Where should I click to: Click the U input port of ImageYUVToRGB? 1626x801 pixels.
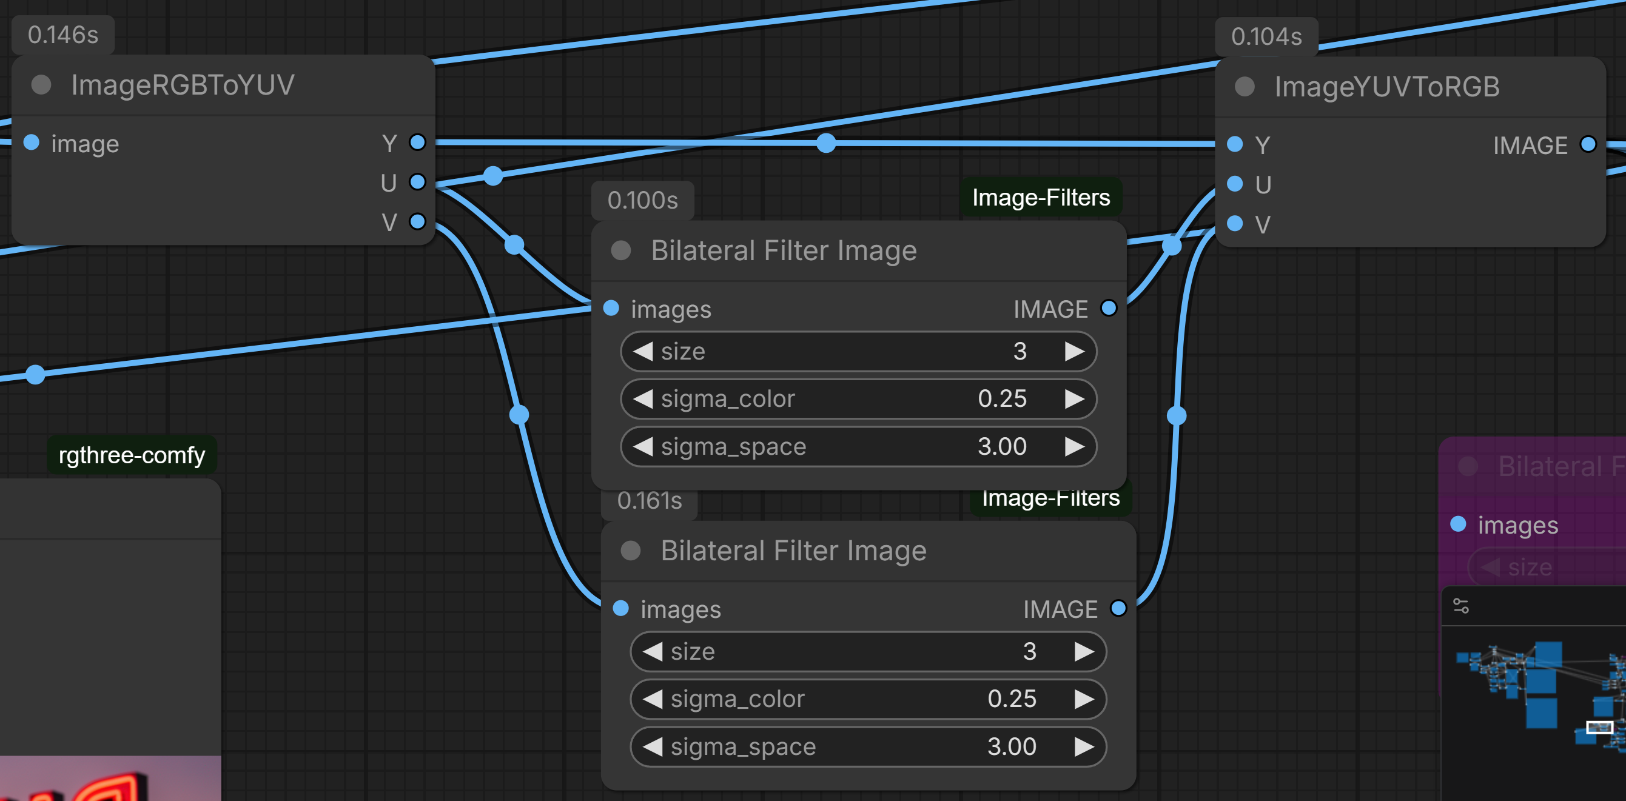[1235, 184]
